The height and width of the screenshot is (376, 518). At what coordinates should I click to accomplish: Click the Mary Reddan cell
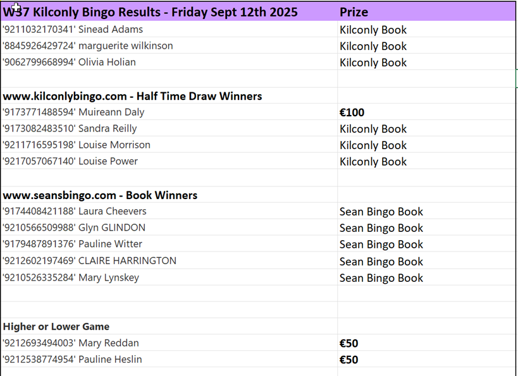coord(169,343)
